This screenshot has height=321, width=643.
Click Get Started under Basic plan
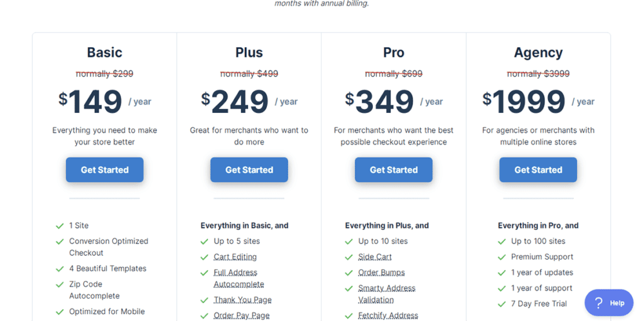pos(104,170)
